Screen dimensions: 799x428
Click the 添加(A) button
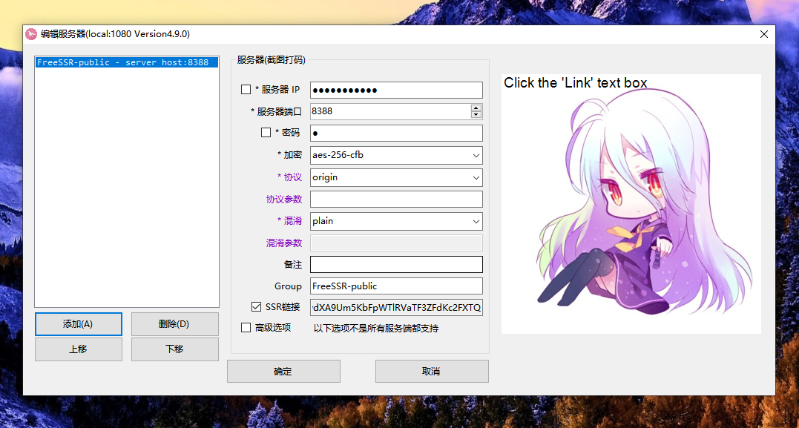(x=79, y=324)
